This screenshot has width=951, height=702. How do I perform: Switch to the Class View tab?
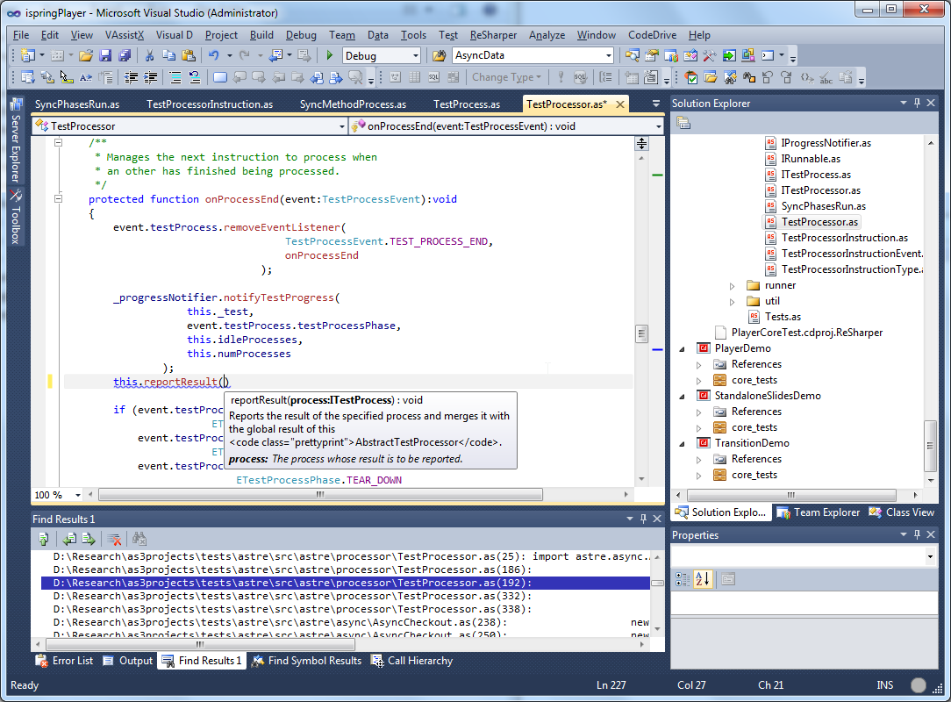[902, 512]
